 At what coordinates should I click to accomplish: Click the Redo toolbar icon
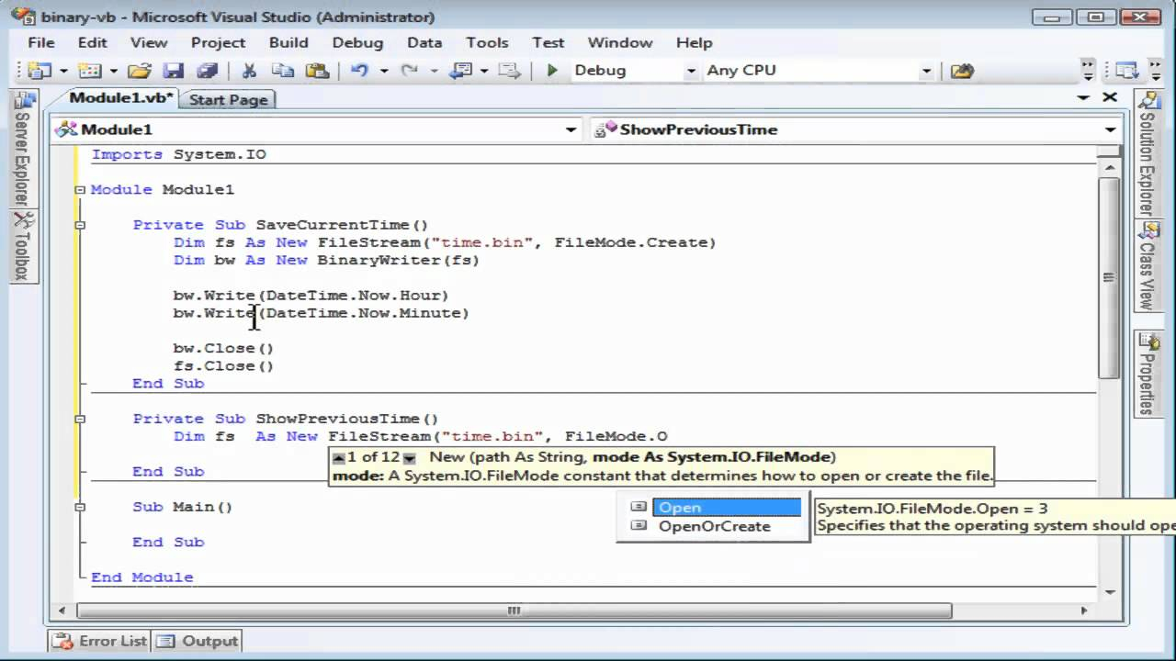[410, 71]
